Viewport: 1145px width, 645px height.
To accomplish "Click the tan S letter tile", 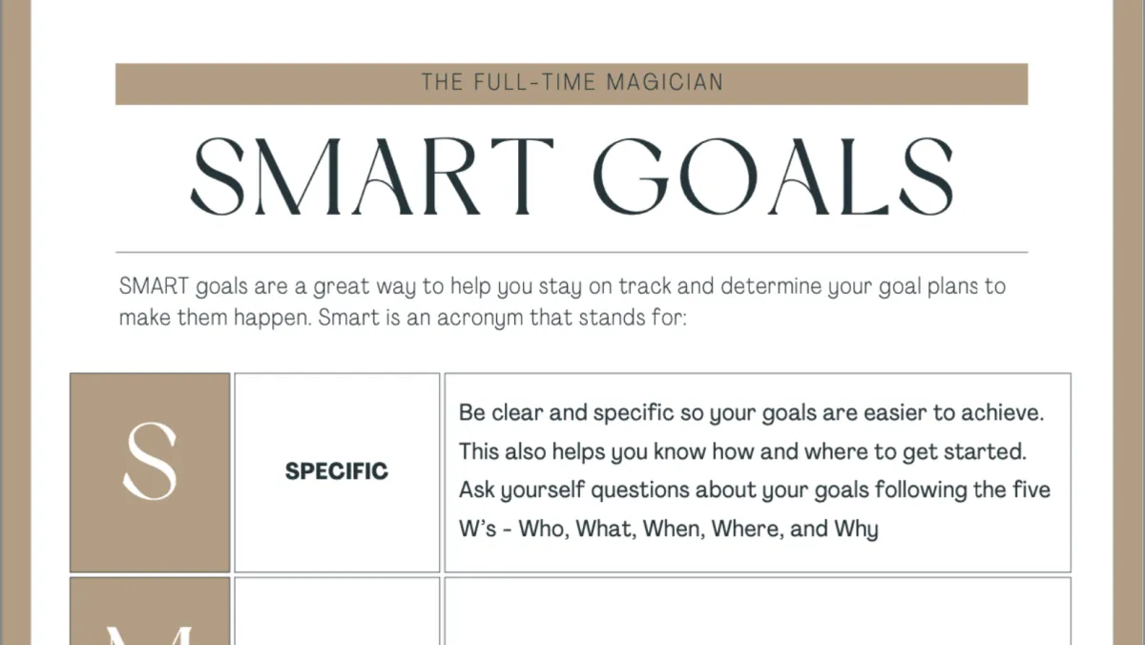I will pos(150,472).
